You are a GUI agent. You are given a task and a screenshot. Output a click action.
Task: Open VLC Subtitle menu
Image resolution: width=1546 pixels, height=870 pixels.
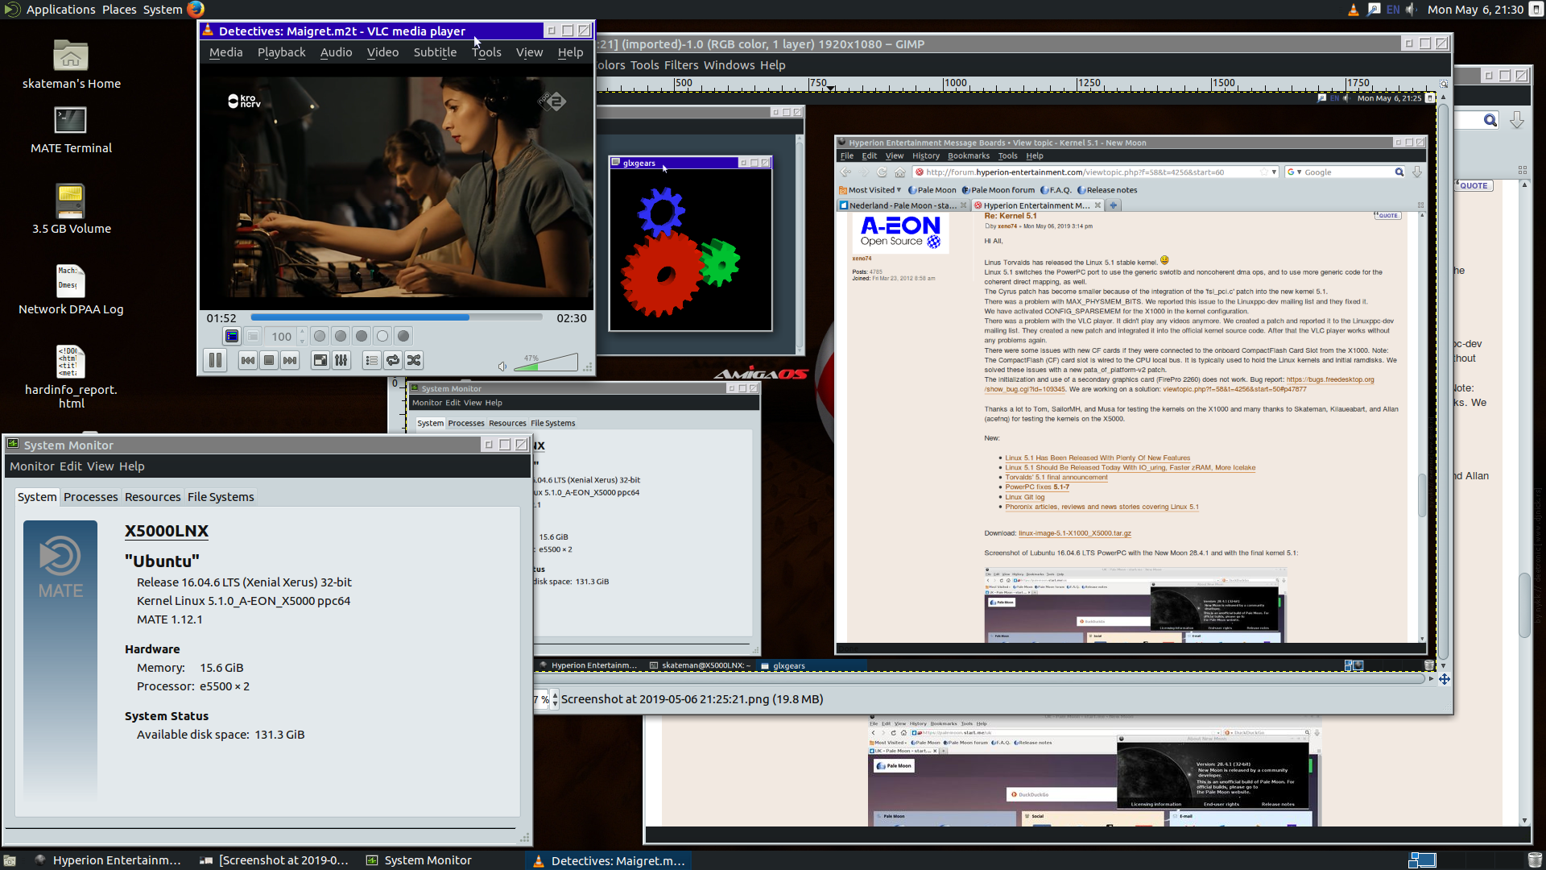pos(435,52)
